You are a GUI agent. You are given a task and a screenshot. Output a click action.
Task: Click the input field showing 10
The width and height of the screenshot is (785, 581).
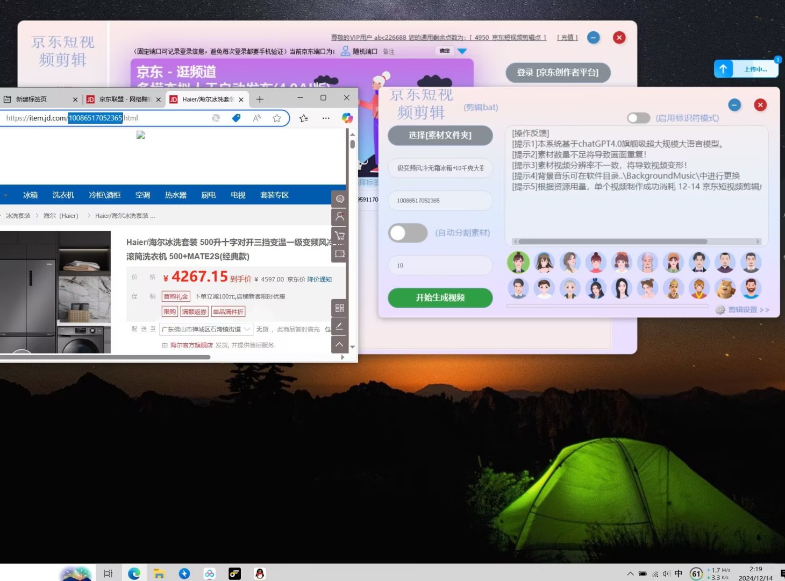[440, 266]
